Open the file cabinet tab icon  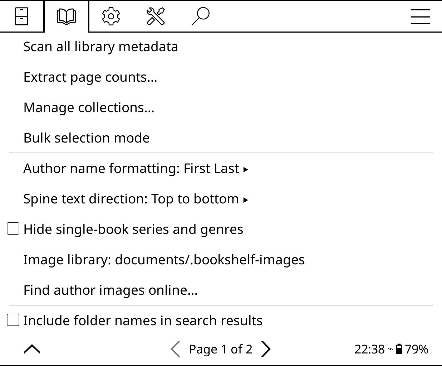pos(21,16)
